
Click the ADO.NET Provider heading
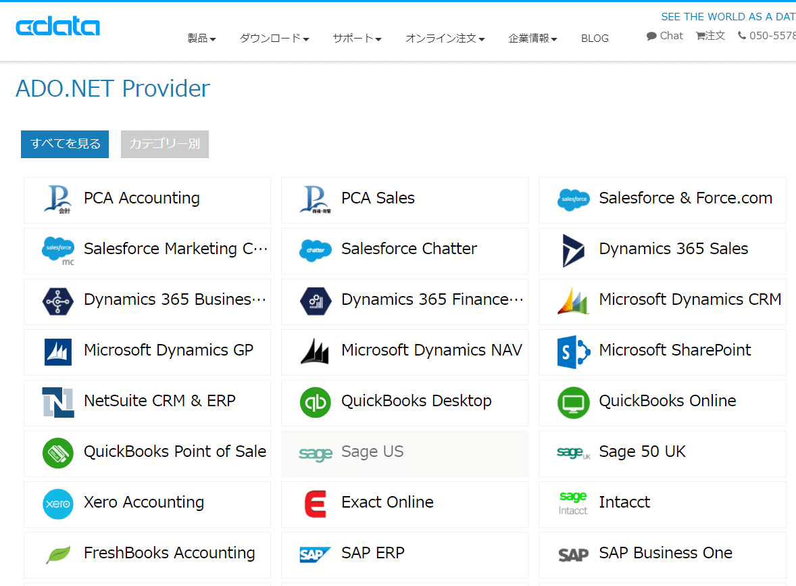click(x=113, y=89)
